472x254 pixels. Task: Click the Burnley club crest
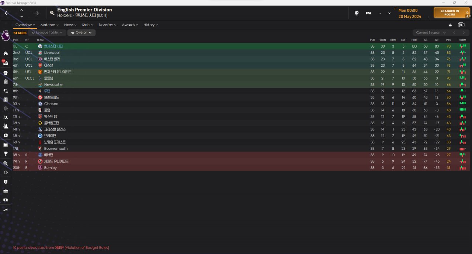coord(40,168)
